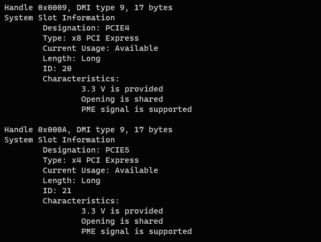Image resolution: width=321 pixels, height=242 pixels.
Task: Click PME signal is supported for PCIE5
Action: tap(136, 231)
